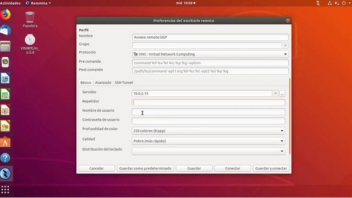Open Rhythmbox music player in dock

[x=5, y=62]
